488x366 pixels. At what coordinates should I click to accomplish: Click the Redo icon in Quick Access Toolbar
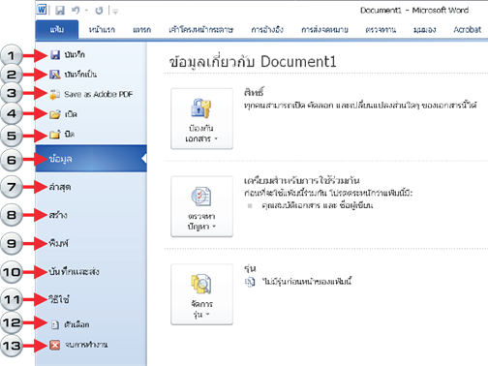[x=99, y=11]
